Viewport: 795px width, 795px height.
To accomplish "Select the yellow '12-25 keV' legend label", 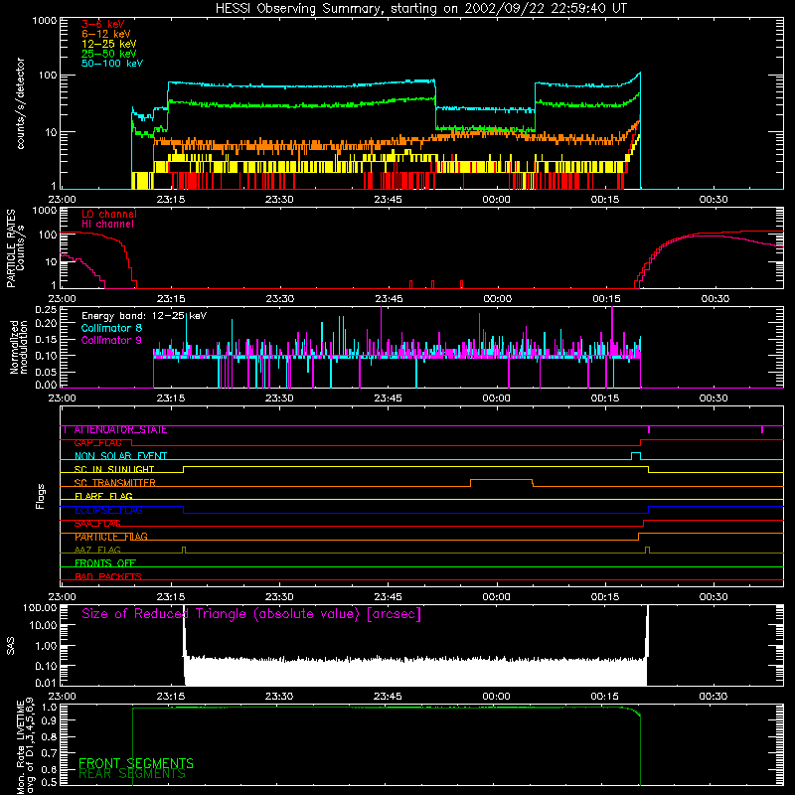I will pyautogui.click(x=109, y=44).
